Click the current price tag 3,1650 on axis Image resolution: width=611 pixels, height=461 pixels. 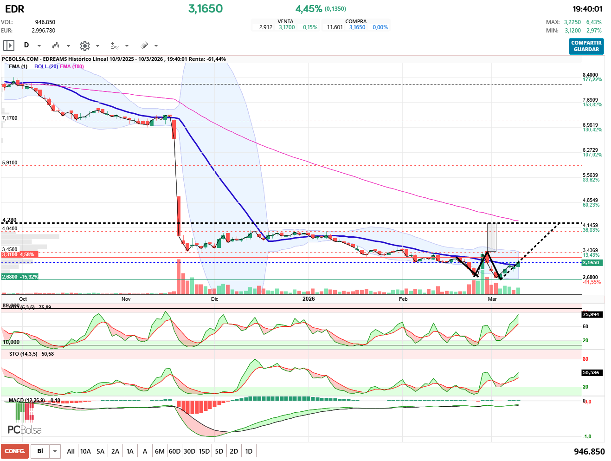591,263
